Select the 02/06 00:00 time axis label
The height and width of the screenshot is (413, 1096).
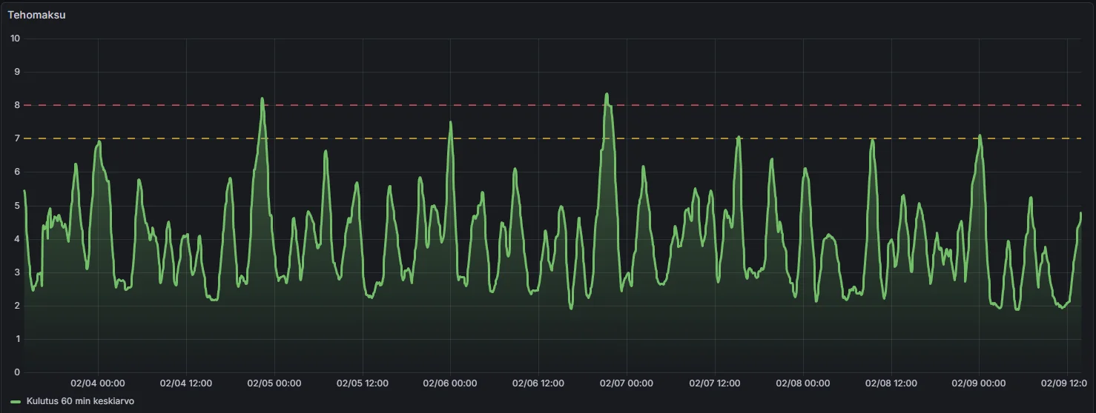click(450, 383)
